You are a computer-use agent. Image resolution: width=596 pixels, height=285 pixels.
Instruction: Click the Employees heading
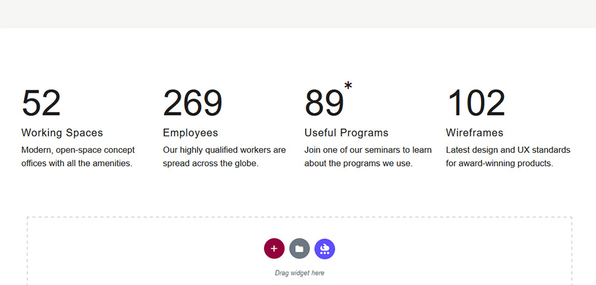coord(191,133)
